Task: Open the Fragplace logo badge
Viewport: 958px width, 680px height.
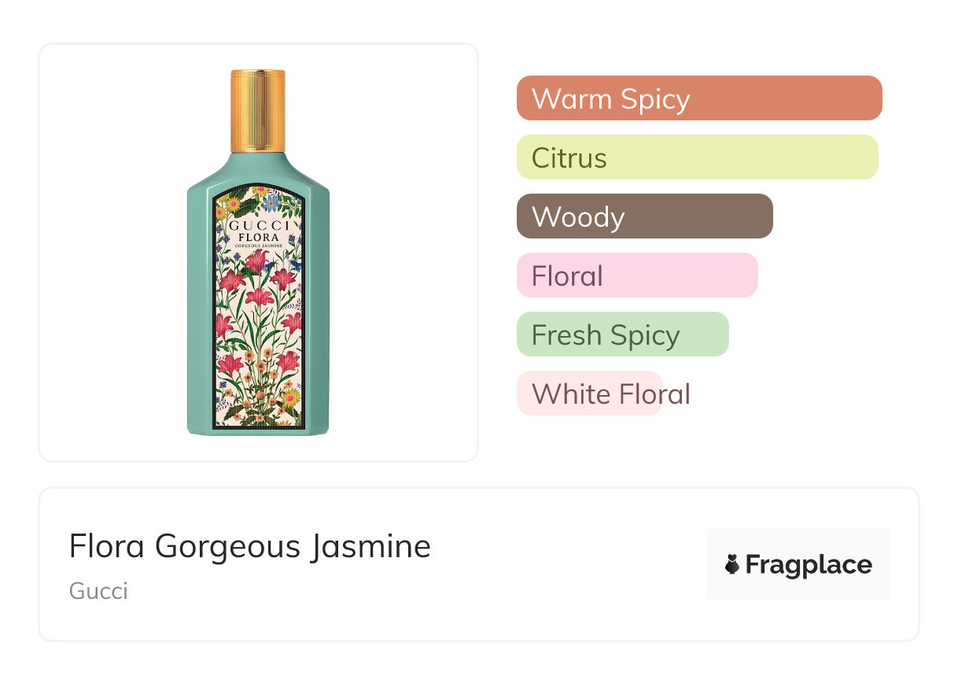Action: point(798,564)
